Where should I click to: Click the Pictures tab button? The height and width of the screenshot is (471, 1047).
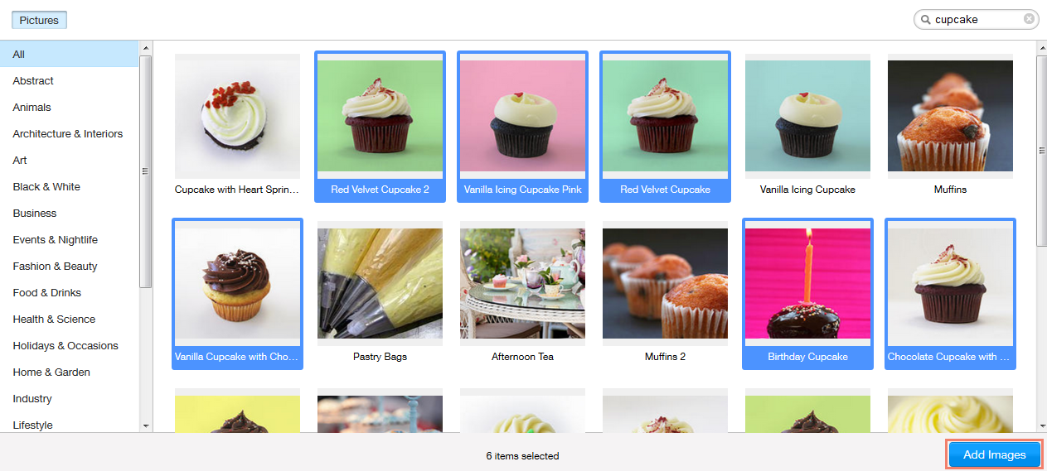pyautogui.click(x=39, y=20)
